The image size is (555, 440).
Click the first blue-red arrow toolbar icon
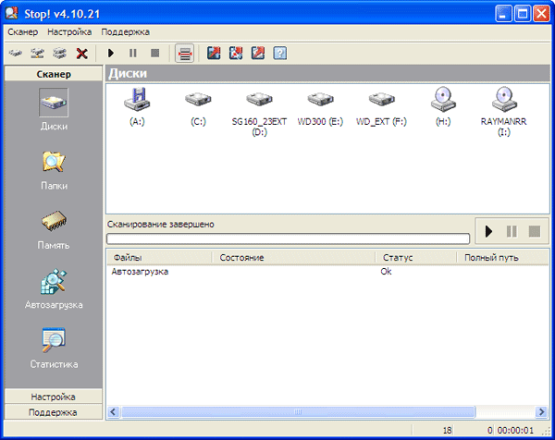[214, 54]
